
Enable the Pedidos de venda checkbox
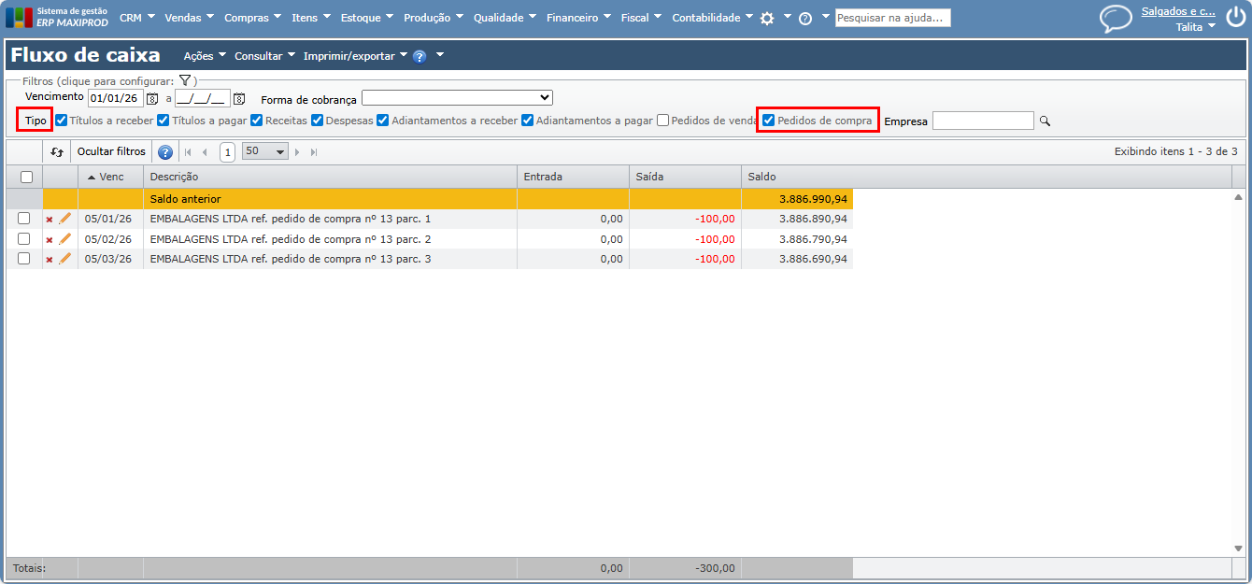coord(662,121)
